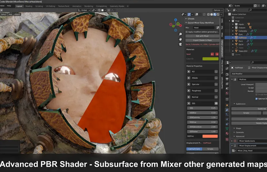Toggle the Normal map enable button
Viewport: 267px width, 172px height.
pyautogui.click(x=216, y=97)
